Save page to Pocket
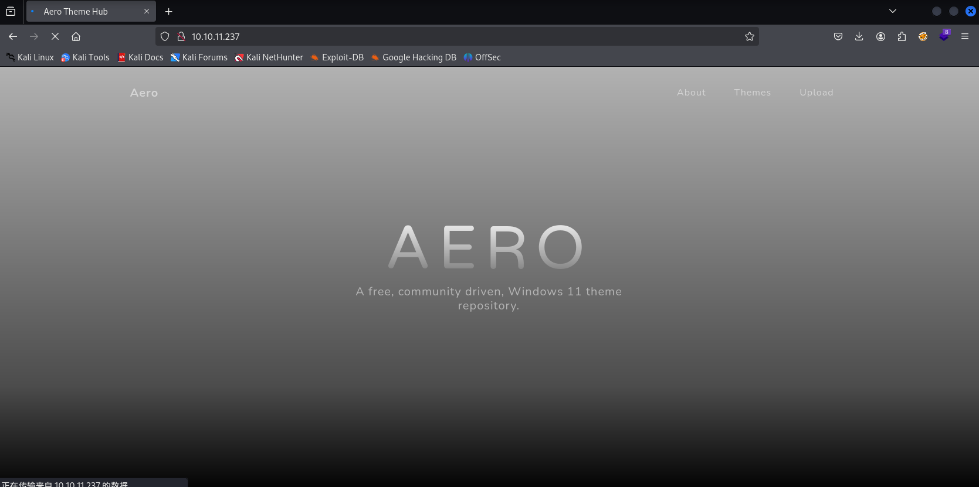Screen dimensions: 979x487 point(838,36)
